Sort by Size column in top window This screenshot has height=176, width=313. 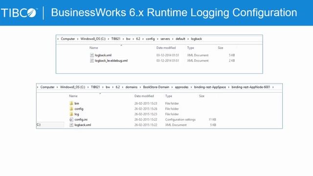coord(221,48)
